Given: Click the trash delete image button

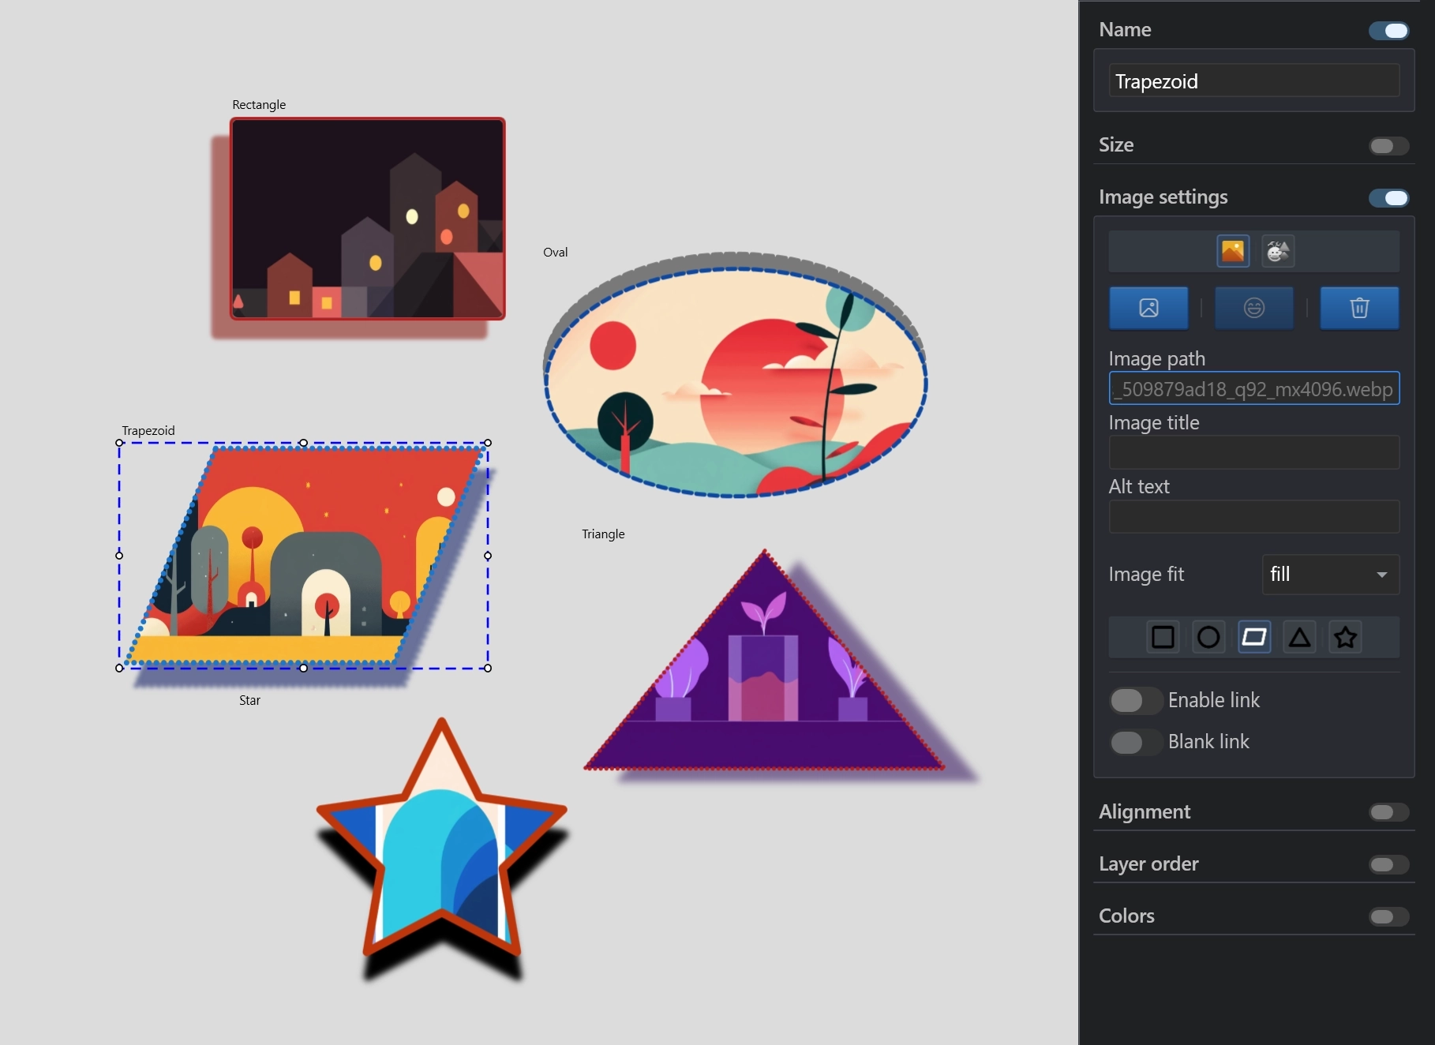Looking at the screenshot, I should click(x=1359, y=308).
